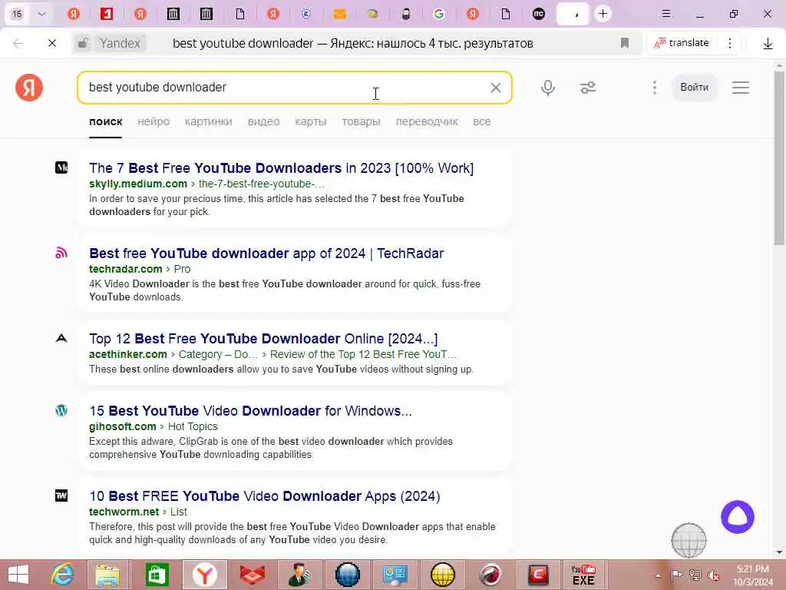786x590 pixels.
Task: Click the techradar.com domain link
Action: click(x=125, y=269)
